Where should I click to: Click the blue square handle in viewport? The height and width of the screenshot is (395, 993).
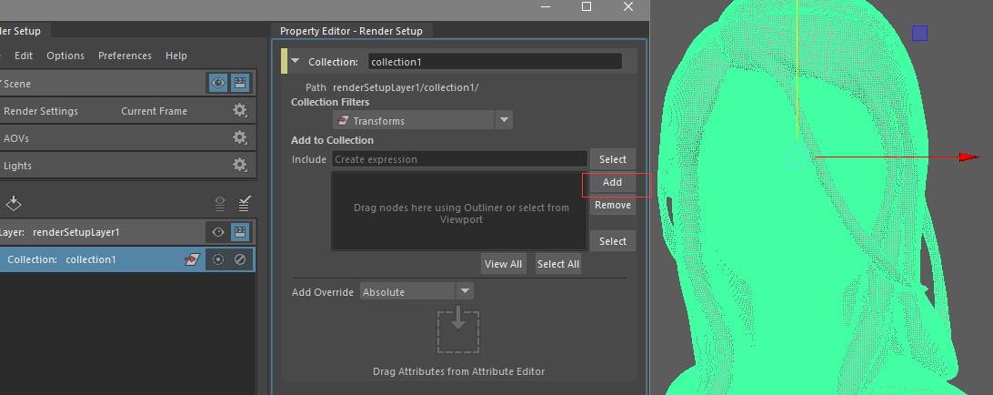point(919,34)
